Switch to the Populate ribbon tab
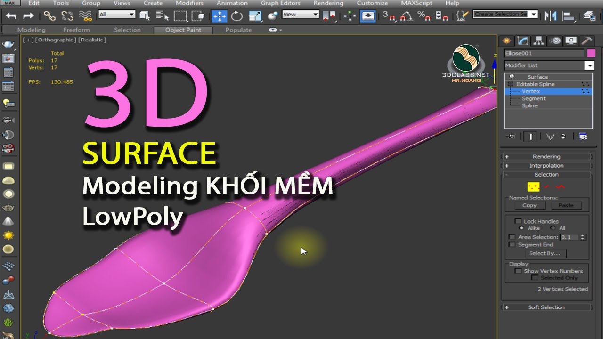Viewport: 603px width, 339px height. click(238, 30)
